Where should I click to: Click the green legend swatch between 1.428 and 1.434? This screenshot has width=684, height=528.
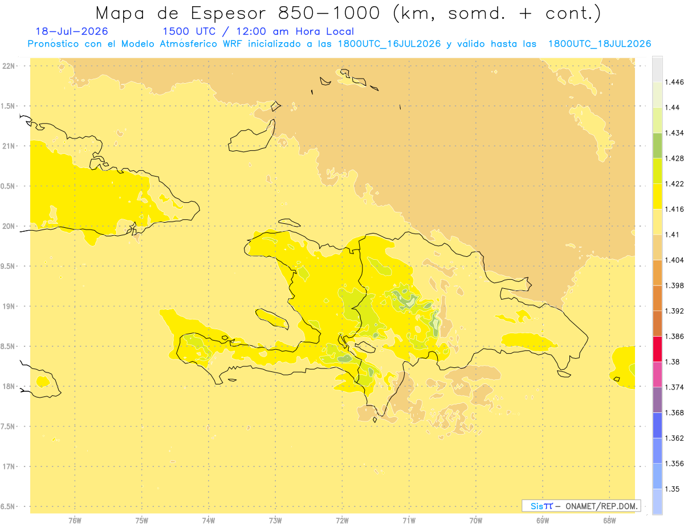pos(657,146)
